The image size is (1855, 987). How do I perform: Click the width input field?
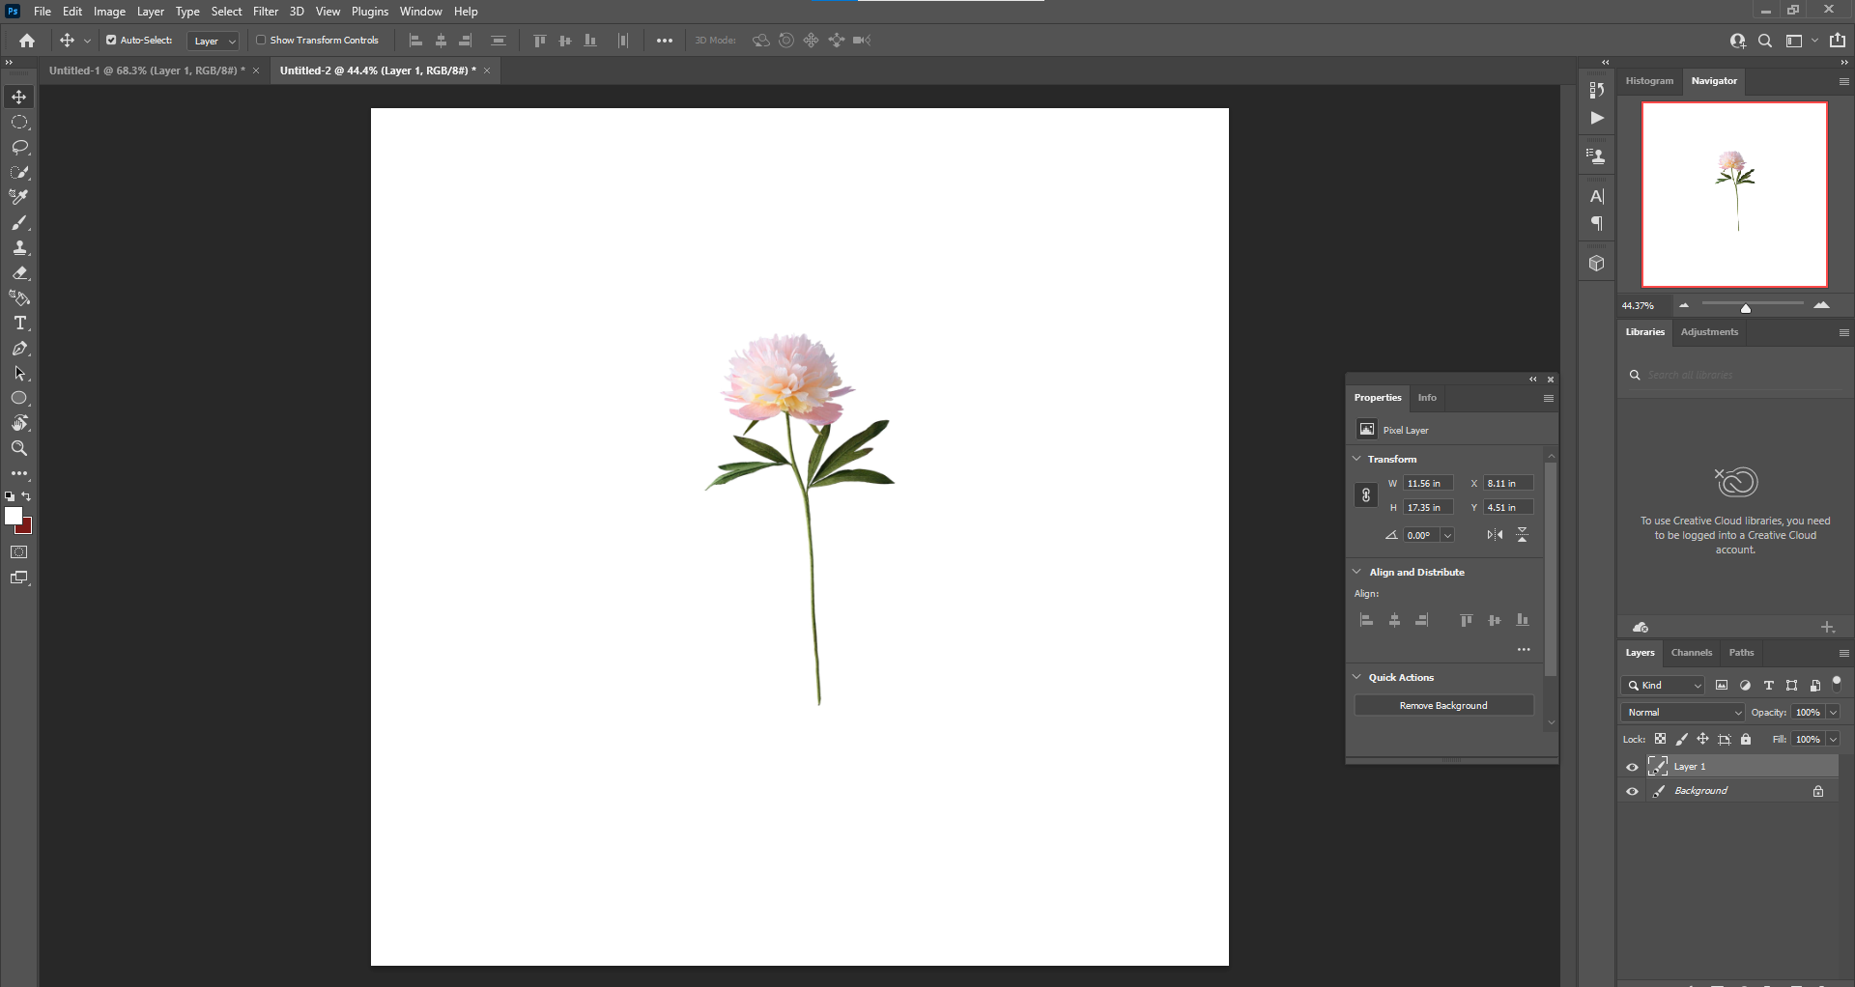click(x=1427, y=484)
